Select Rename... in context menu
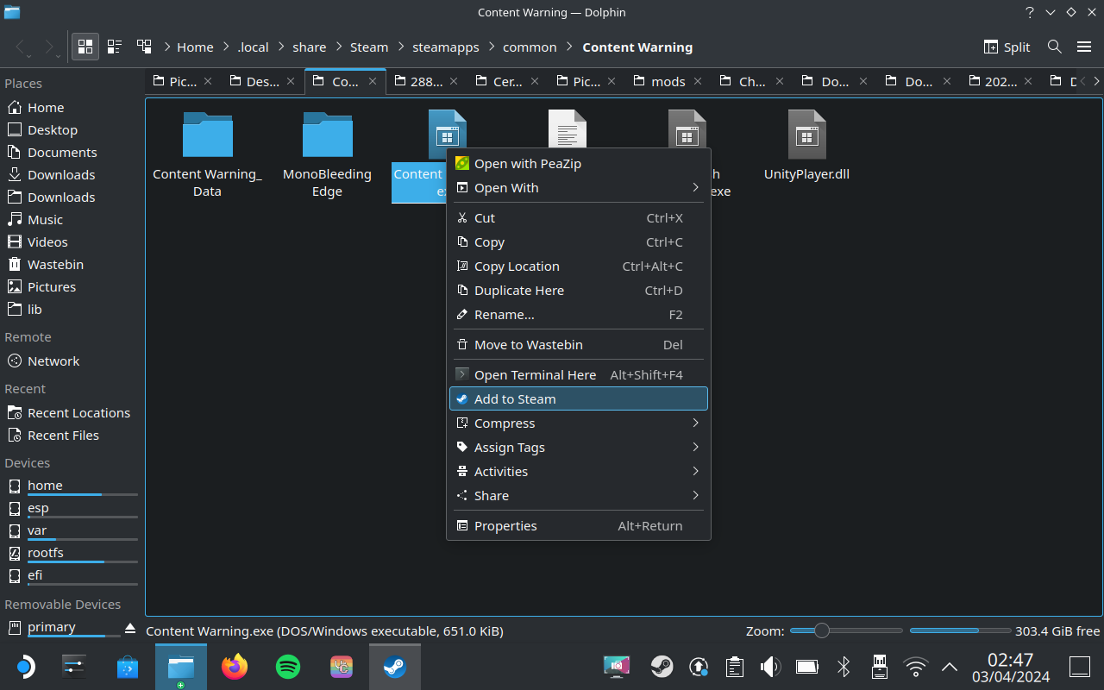The height and width of the screenshot is (690, 1104). pyautogui.click(x=579, y=315)
